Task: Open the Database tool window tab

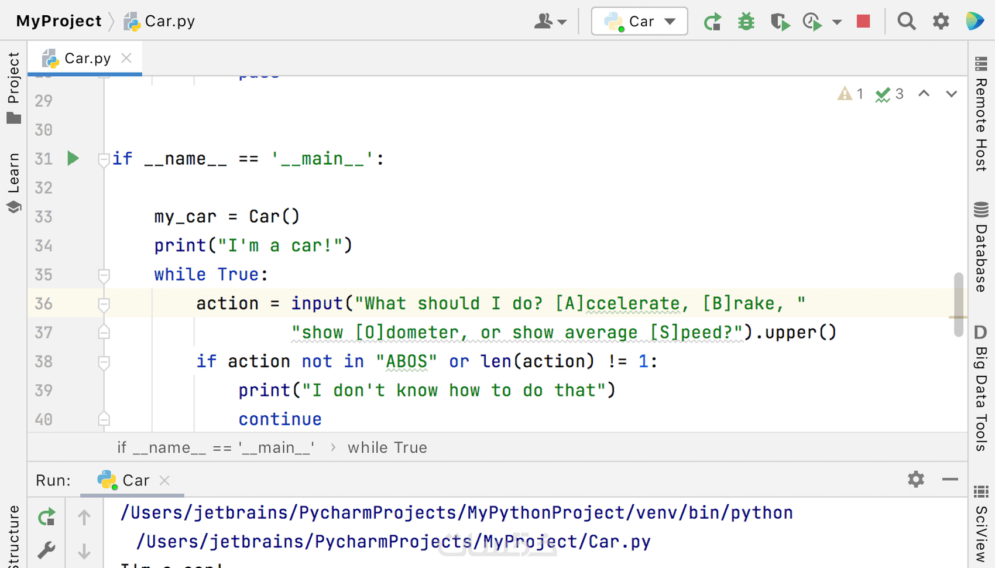Action: 981,247
